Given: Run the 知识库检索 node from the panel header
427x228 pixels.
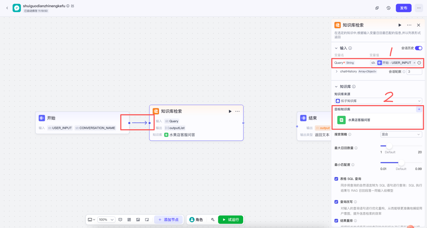Looking at the screenshot, I should click(x=400, y=25).
